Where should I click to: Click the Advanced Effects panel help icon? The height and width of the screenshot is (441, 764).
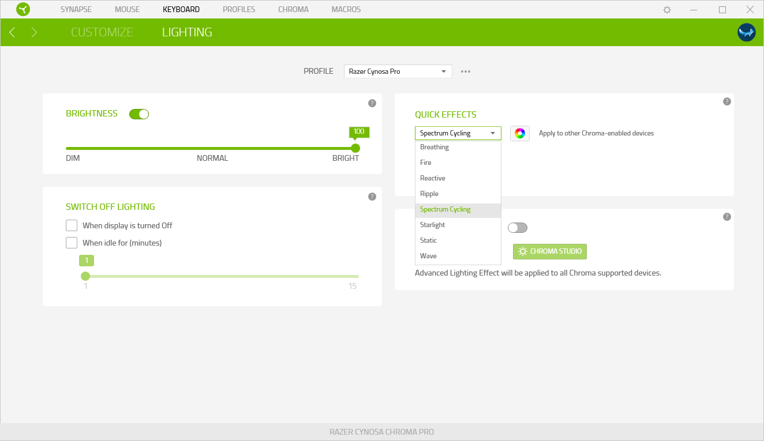(727, 217)
